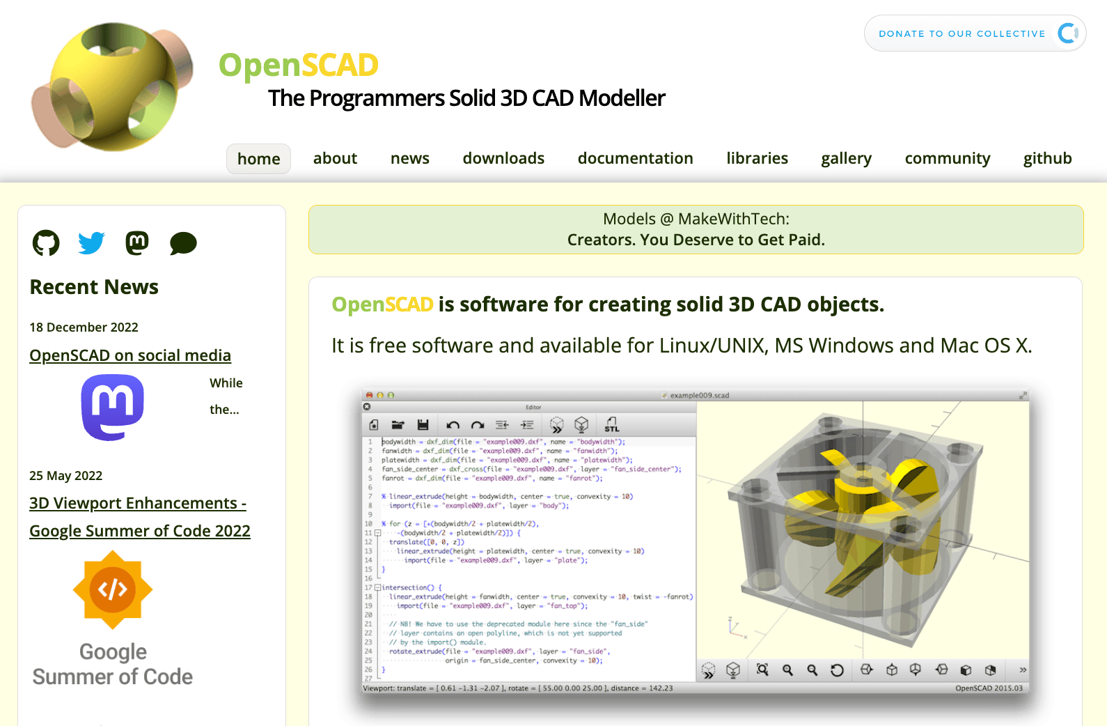Viewport: 1107px width, 726px height.
Task: Open the gallery navigation item
Action: point(846,159)
